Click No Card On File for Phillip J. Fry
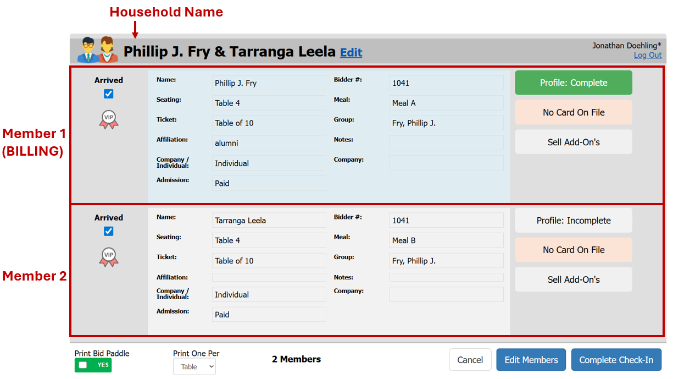The image size is (673, 379). click(x=574, y=113)
